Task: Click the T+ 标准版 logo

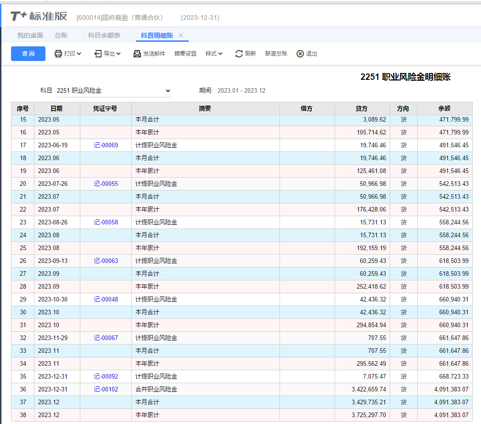Action: click(x=39, y=17)
